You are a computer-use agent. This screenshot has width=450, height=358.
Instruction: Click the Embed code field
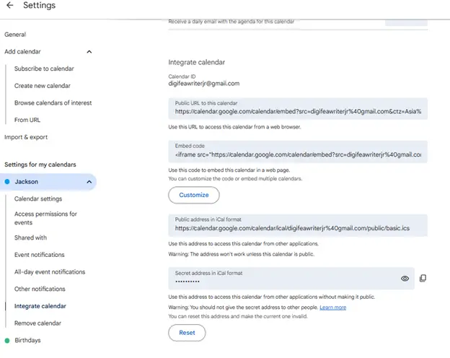pos(298,152)
